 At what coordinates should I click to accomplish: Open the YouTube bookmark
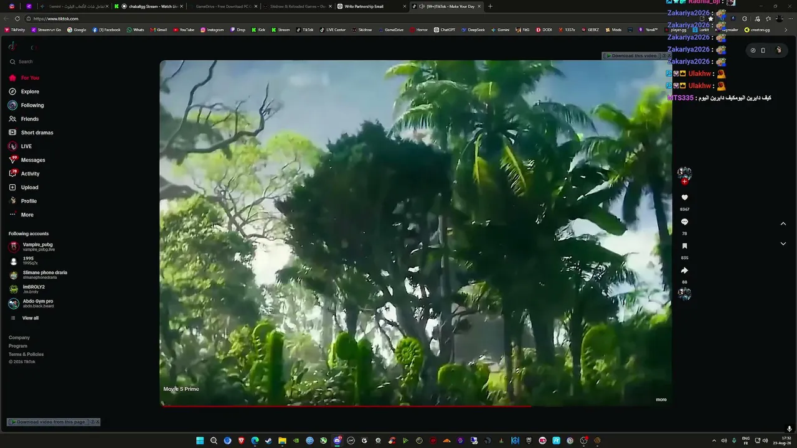coord(184,30)
